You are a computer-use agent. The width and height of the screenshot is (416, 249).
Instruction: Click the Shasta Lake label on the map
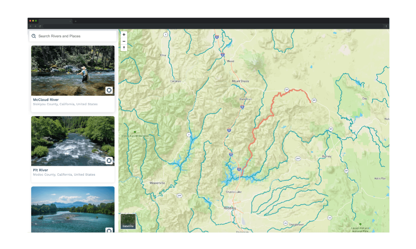point(234,192)
